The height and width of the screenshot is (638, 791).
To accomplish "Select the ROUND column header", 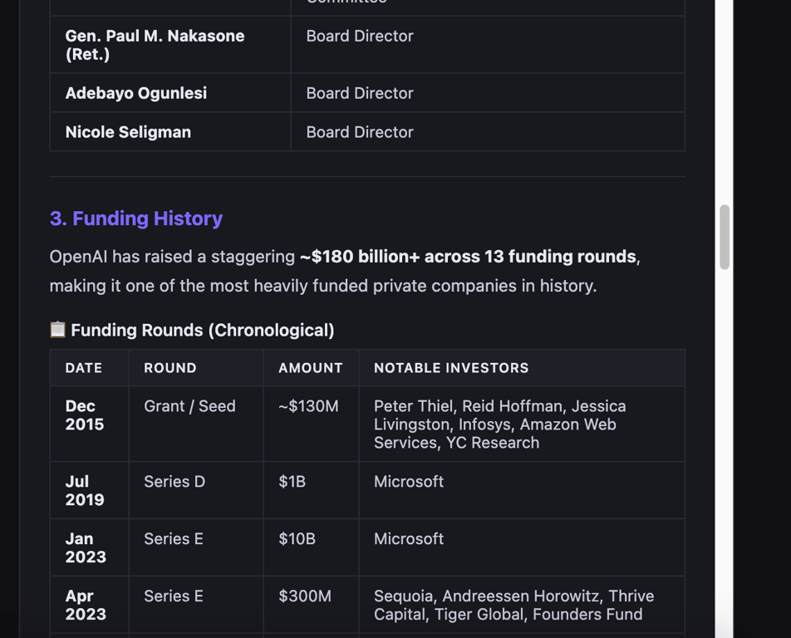I will (196, 368).
